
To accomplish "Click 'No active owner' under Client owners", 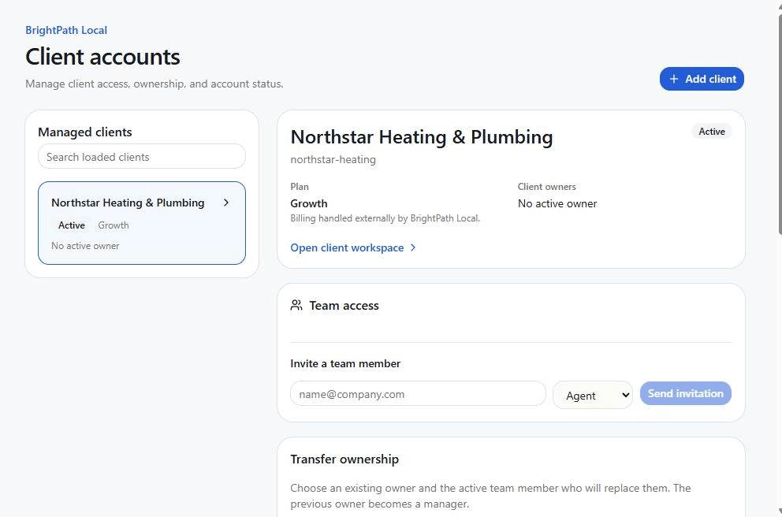I will (x=557, y=203).
